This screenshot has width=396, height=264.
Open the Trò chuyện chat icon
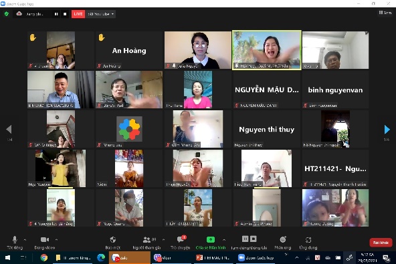181,239
